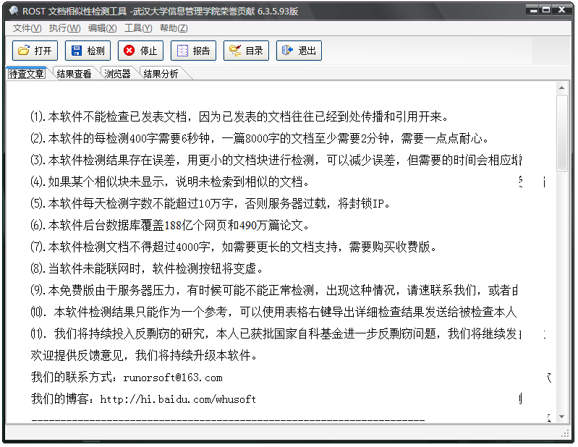Viewport: 578px width, 447px height.
Task: Click line (11) about 反剽窃的研究
Action: (x=276, y=334)
